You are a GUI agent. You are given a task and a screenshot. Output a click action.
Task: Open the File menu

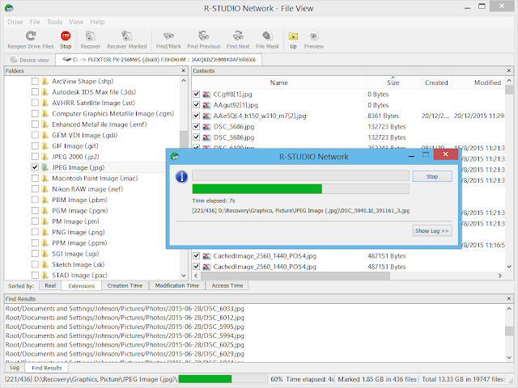35,22
